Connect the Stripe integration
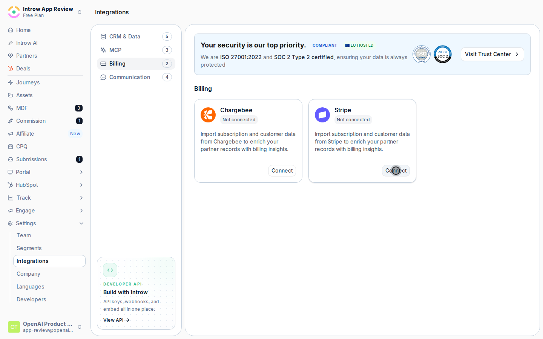Screen dimensions: 543x339 click(x=396, y=171)
